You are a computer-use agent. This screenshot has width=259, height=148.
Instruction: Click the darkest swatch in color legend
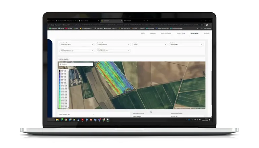(x=60, y=70)
